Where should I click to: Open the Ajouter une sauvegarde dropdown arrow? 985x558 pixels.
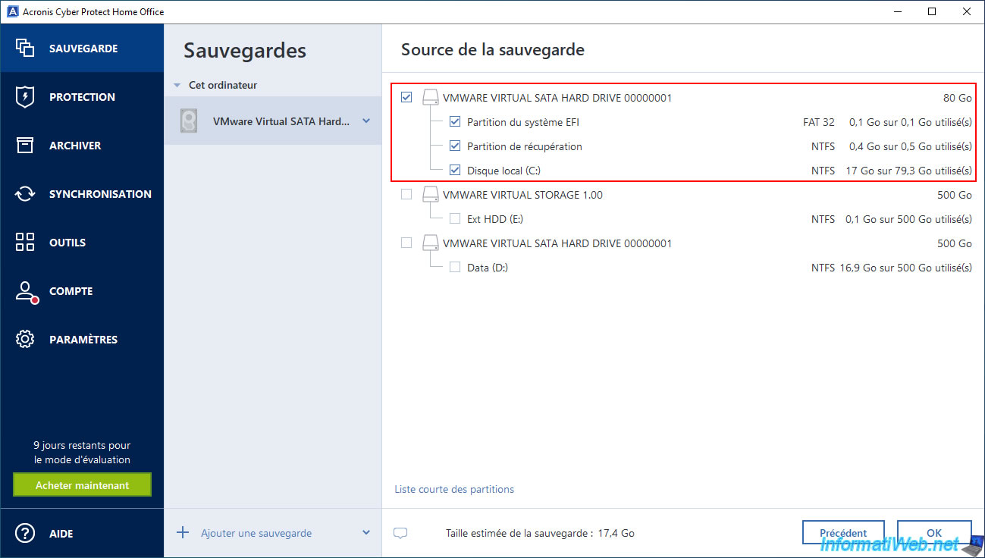(x=366, y=533)
